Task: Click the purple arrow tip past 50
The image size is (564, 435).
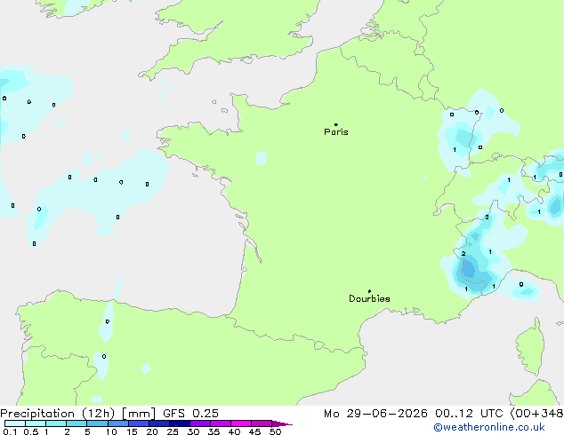Action: coord(282,423)
